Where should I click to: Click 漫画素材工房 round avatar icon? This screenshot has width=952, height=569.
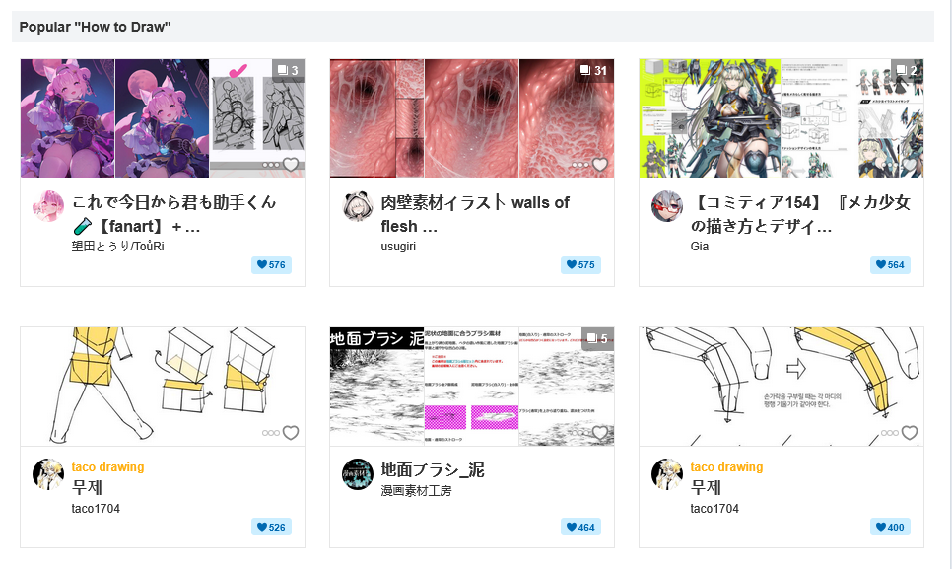coord(358,474)
